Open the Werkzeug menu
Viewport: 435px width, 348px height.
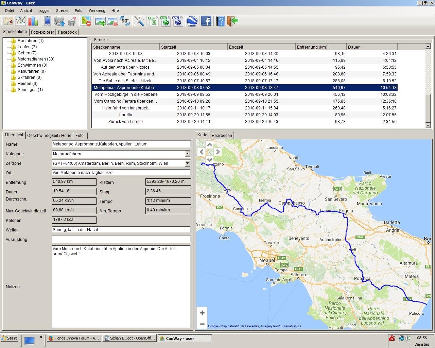(x=97, y=11)
